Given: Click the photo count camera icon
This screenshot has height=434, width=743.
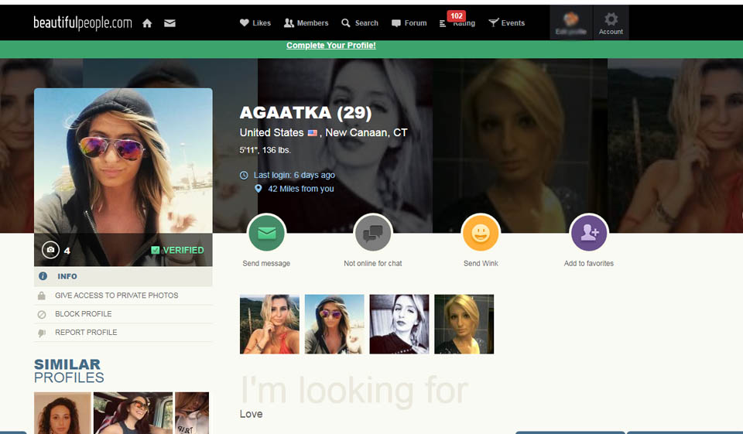Looking at the screenshot, I should tap(50, 250).
